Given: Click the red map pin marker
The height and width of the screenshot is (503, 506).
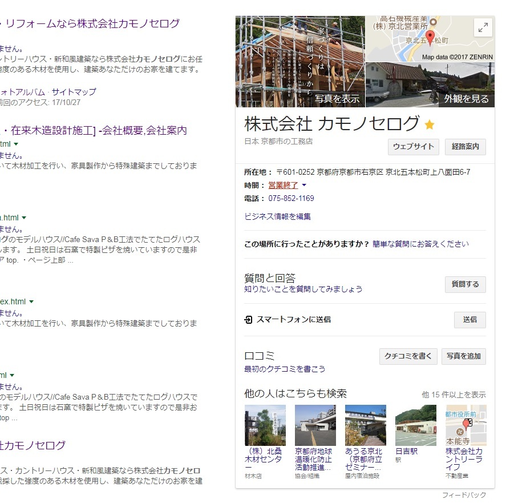Looking at the screenshot, I should 430,37.
